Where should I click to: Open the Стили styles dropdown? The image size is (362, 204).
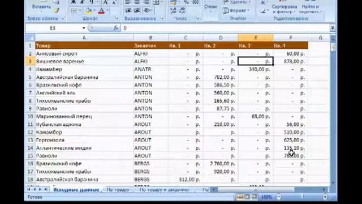coord(210,7)
